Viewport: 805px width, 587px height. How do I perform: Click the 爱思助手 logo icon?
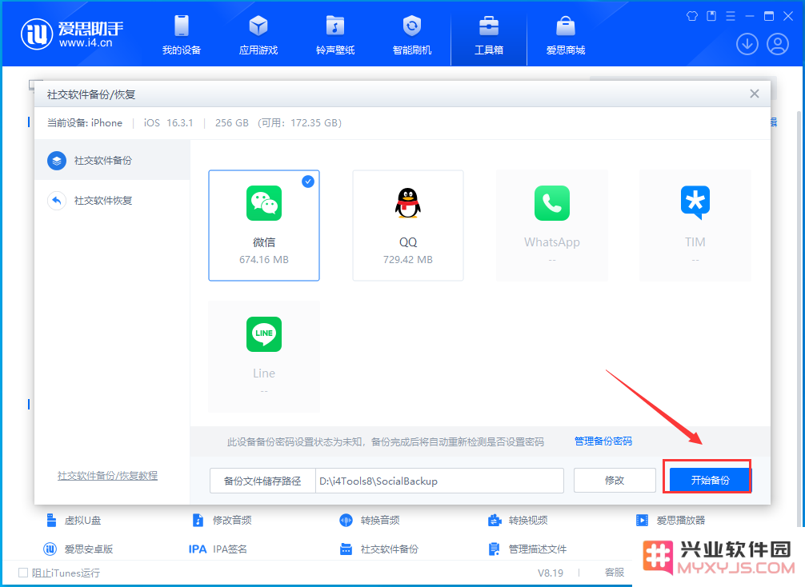coord(37,34)
